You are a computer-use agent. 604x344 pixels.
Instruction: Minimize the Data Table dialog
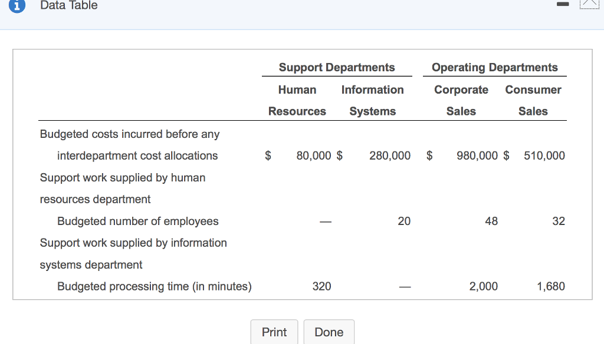pos(563,4)
